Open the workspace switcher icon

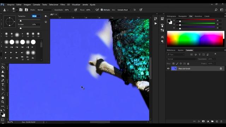(x=222, y=10)
